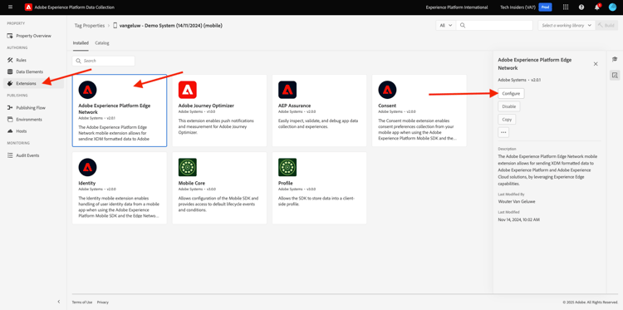Click the Data Elements database icon
This screenshot has width=623, height=310.
pos(10,71)
